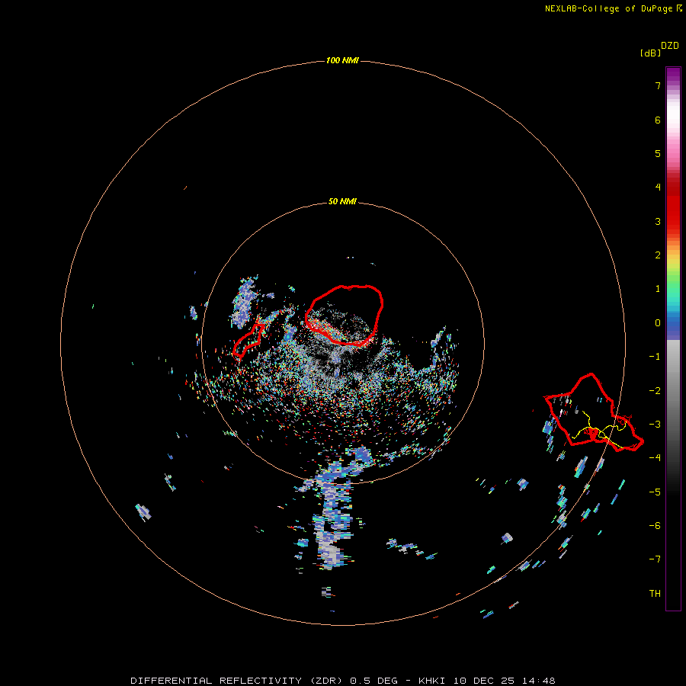Viewport: 686px width, 686px height.
Task: Click the positive 1 dB scale tick label
Action: click(x=658, y=289)
